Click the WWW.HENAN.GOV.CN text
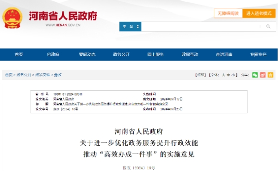Viewport: 279px width, 173px height. point(63,25)
